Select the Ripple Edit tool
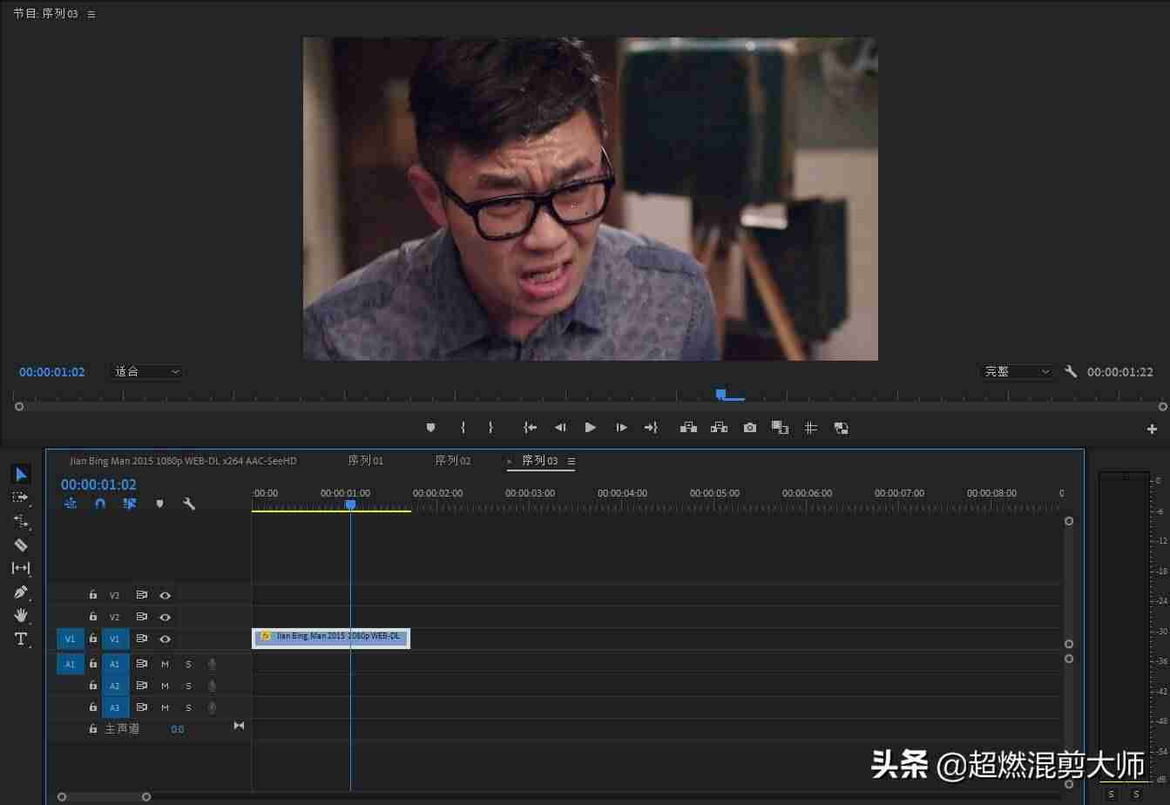1170x805 pixels. (21, 521)
